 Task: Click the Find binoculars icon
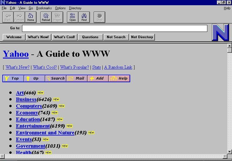(x=84, y=17)
